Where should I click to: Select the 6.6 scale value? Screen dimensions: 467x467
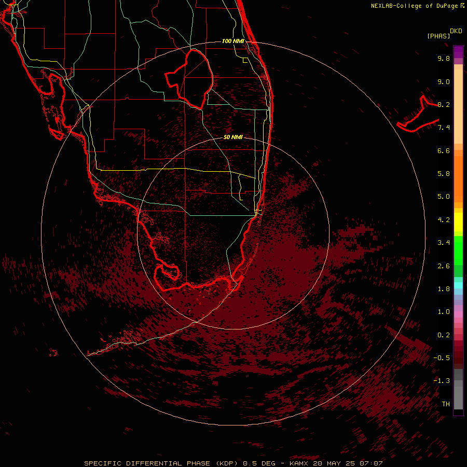pos(444,150)
